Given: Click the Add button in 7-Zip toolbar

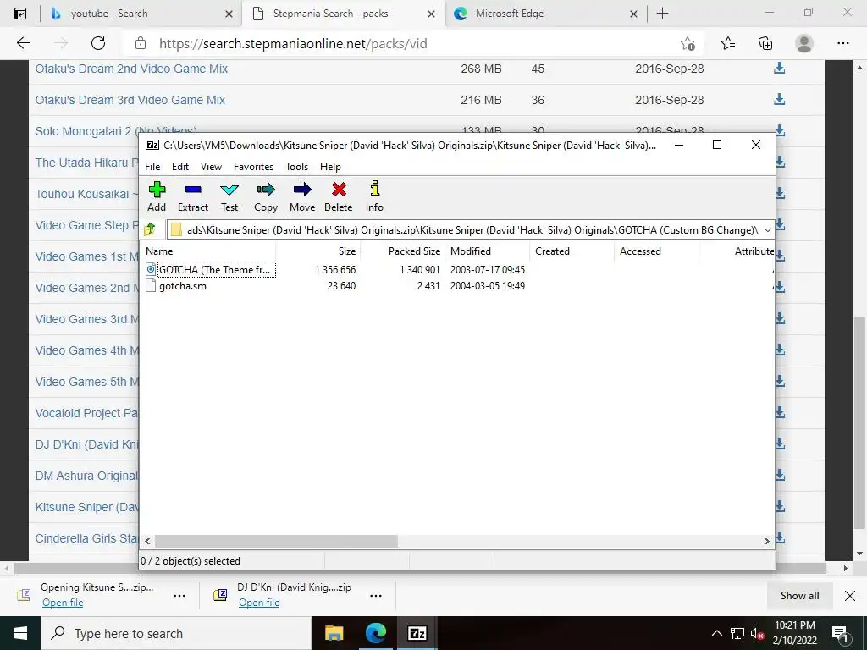Looking at the screenshot, I should pos(157,196).
